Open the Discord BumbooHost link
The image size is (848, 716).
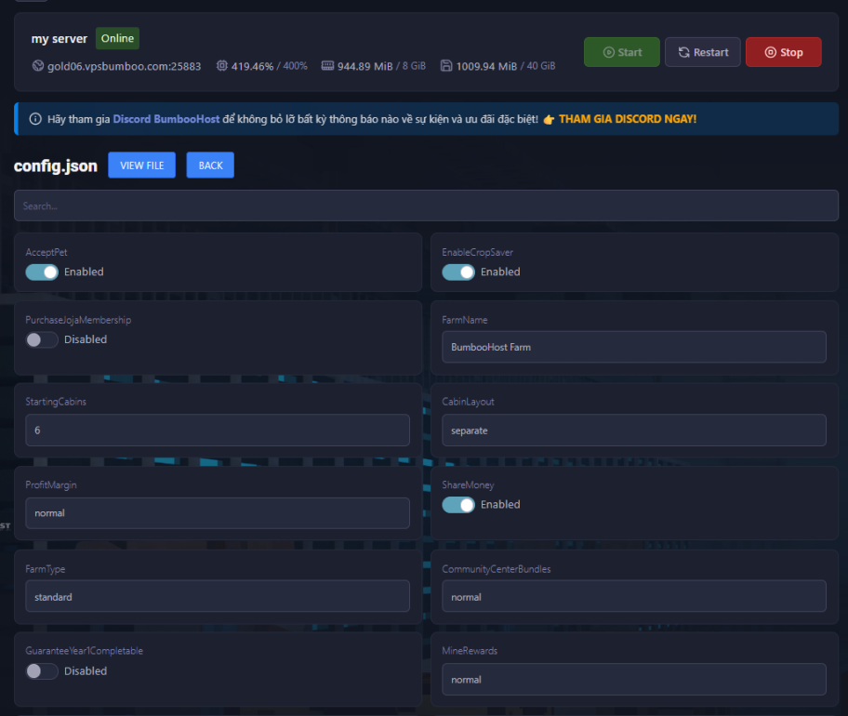click(166, 119)
